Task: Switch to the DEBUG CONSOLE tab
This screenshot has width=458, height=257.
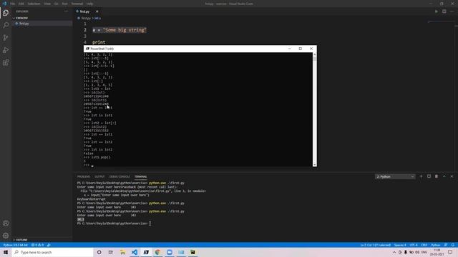Action: (x=120, y=176)
